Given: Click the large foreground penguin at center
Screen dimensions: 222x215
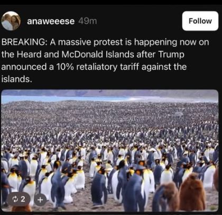Looking at the screenshot, I should [134, 189].
